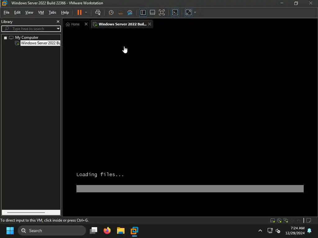Collapse the My Computer tree node
Image resolution: width=318 pixels, height=238 pixels.
[6, 38]
